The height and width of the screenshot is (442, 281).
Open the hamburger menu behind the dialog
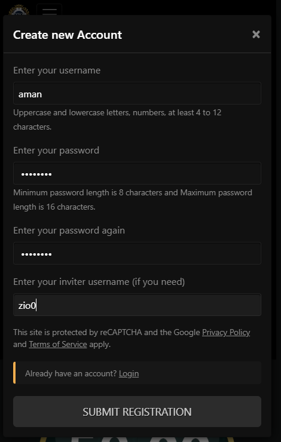pyautogui.click(x=50, y=10)
